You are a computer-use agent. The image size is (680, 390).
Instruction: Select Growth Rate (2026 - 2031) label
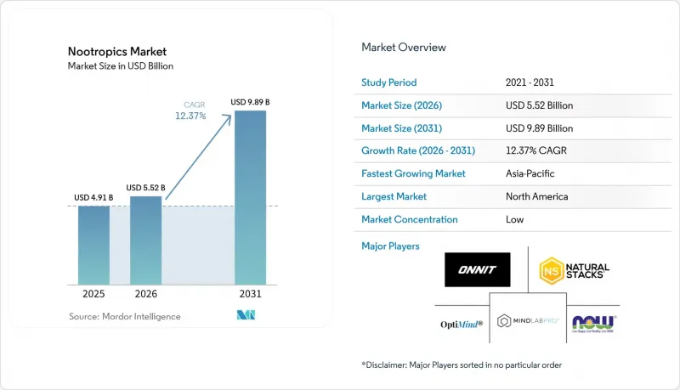click(418, 150)
